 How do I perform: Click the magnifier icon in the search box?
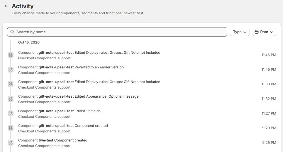coord(12,32)
